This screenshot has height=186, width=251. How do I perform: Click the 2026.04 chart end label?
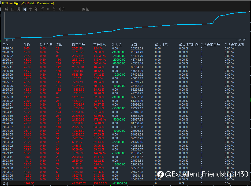241,40
